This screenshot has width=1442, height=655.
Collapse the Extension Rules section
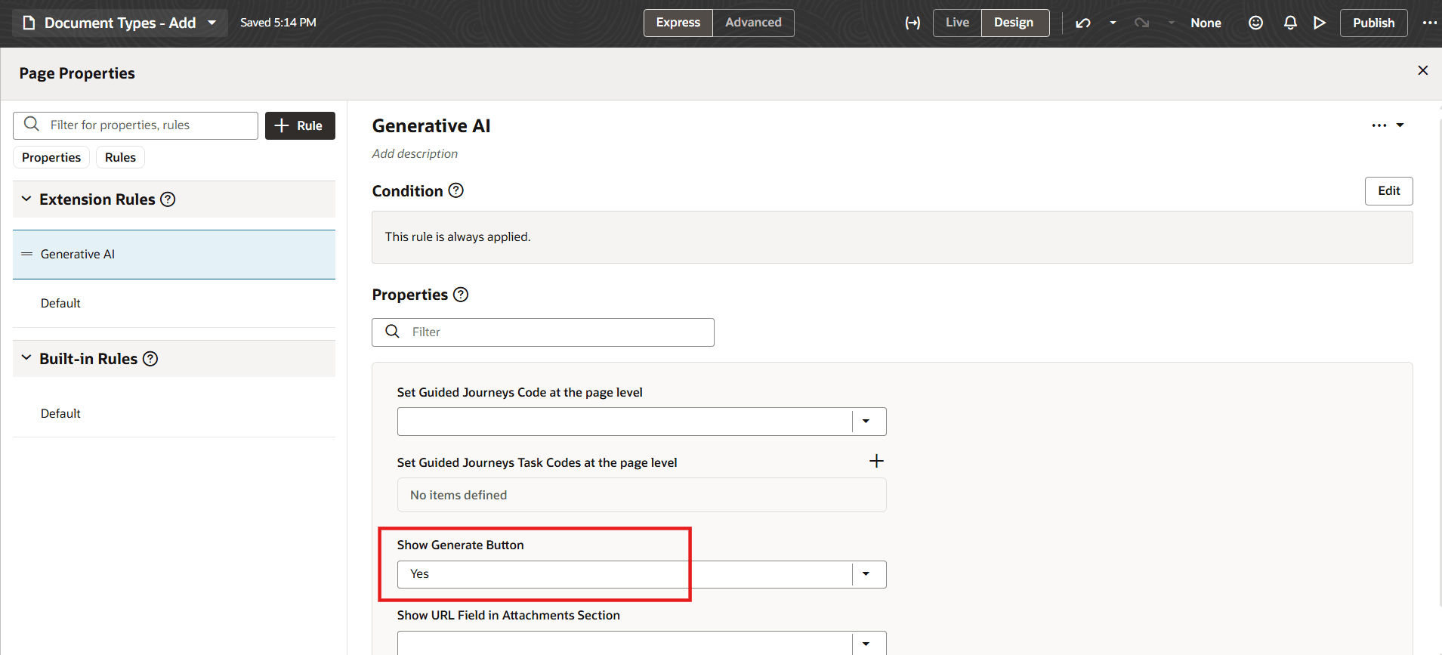[x=26, y=199]
